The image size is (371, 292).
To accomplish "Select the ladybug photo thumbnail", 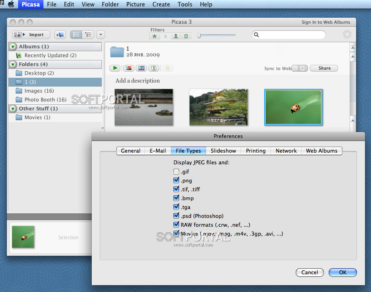I will coord(293,107).
